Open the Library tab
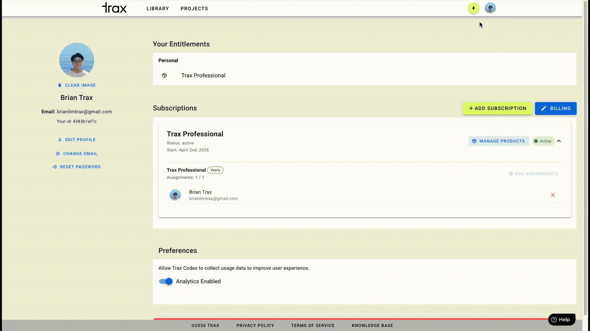The height and width of the screenshot is (331, 590). (x=158, y=9)
